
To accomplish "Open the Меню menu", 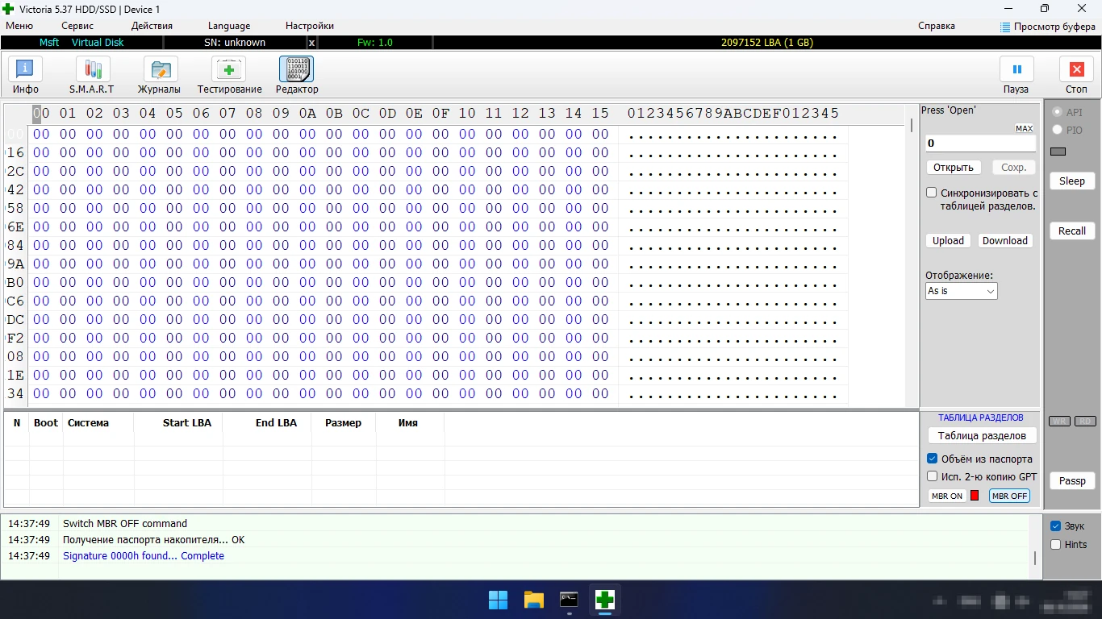I will [x=19, y=26].
